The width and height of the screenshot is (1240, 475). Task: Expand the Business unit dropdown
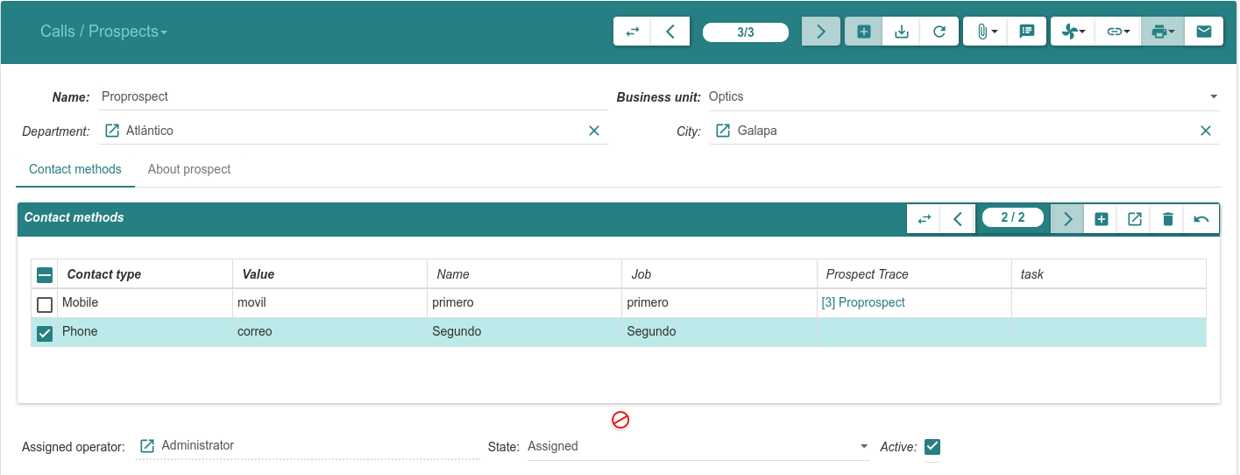(x=1213, y=96)
